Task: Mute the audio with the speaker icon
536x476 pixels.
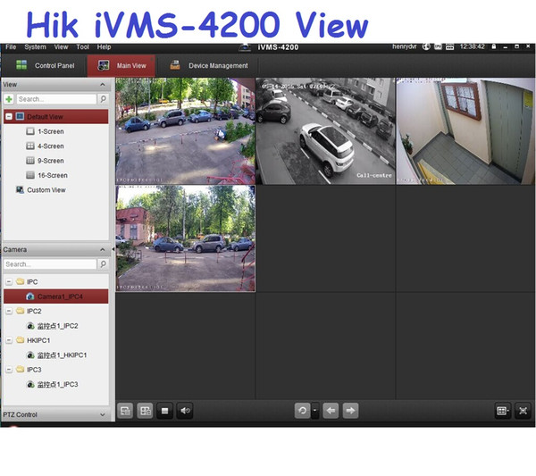Action: pyautogui.click(x=185, y=411)
